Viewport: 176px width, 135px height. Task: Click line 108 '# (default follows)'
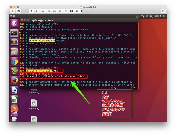coord(40,27)
